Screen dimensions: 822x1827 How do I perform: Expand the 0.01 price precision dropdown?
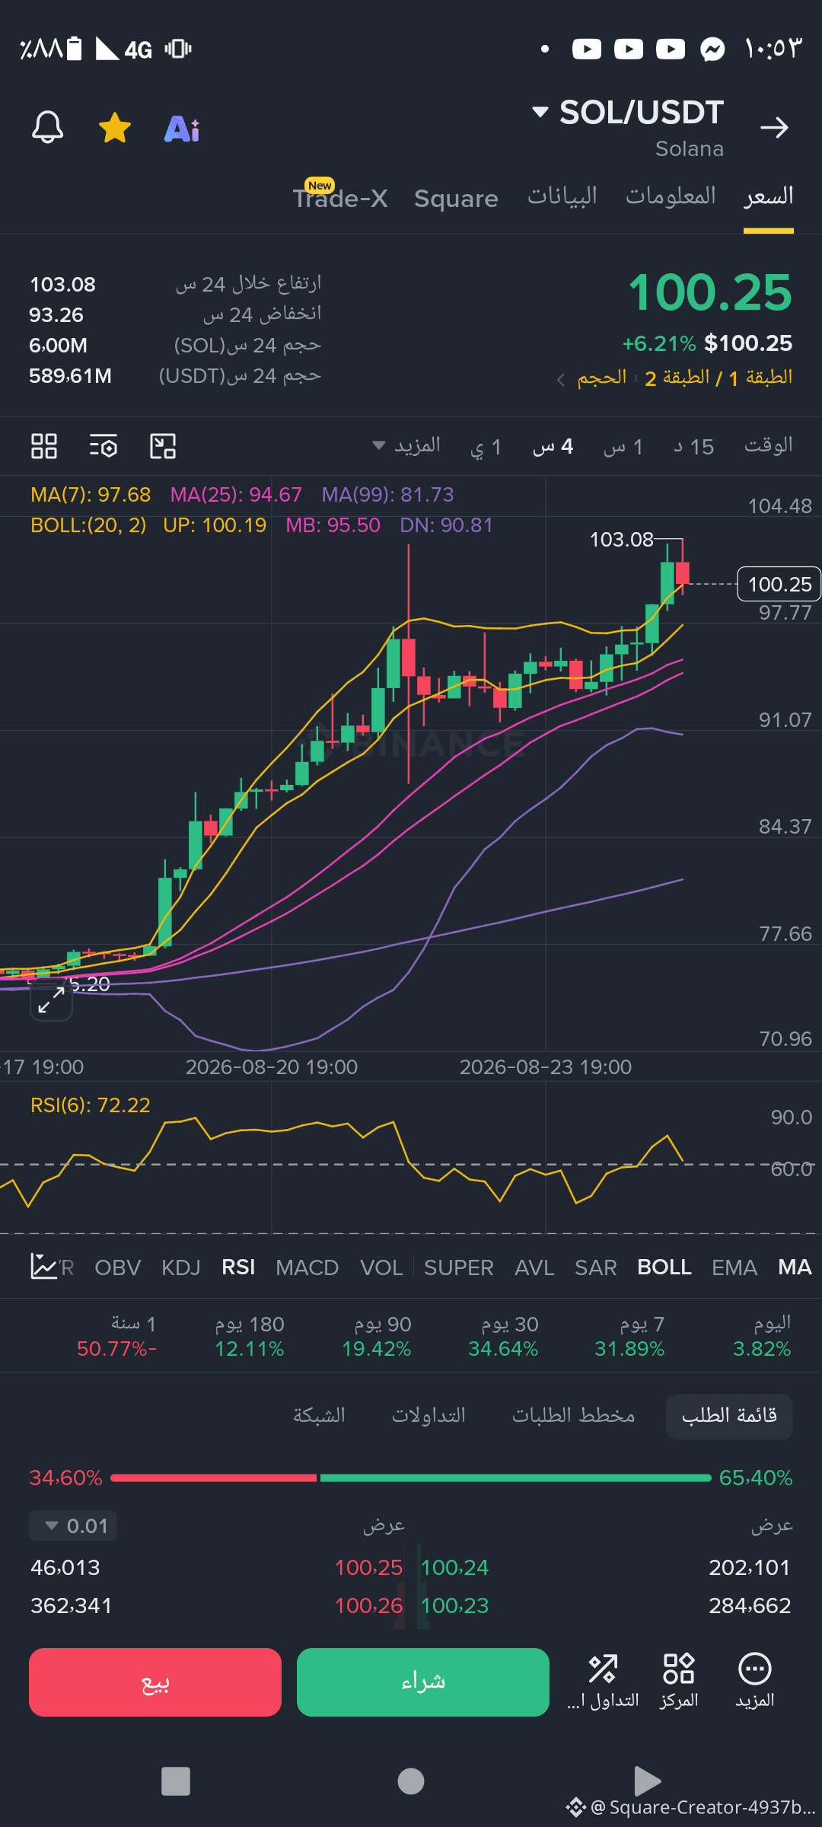tap(73, 1526)
